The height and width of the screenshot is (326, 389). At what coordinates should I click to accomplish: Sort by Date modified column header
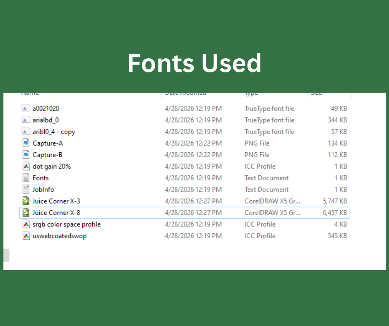(185, 94)
